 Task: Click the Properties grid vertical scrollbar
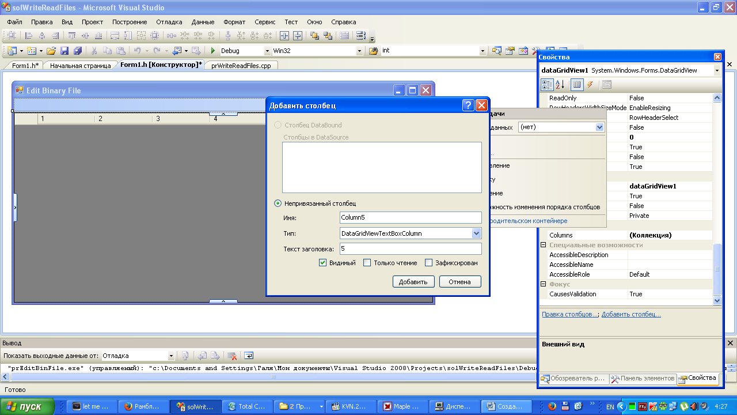(x=717, y=199)
